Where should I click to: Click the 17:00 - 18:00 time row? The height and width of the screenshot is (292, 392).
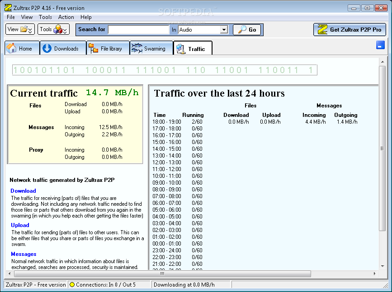[x=167, y=129]
